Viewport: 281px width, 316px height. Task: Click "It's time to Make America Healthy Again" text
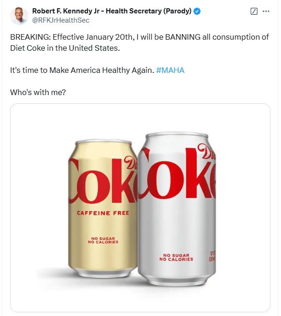82,70
